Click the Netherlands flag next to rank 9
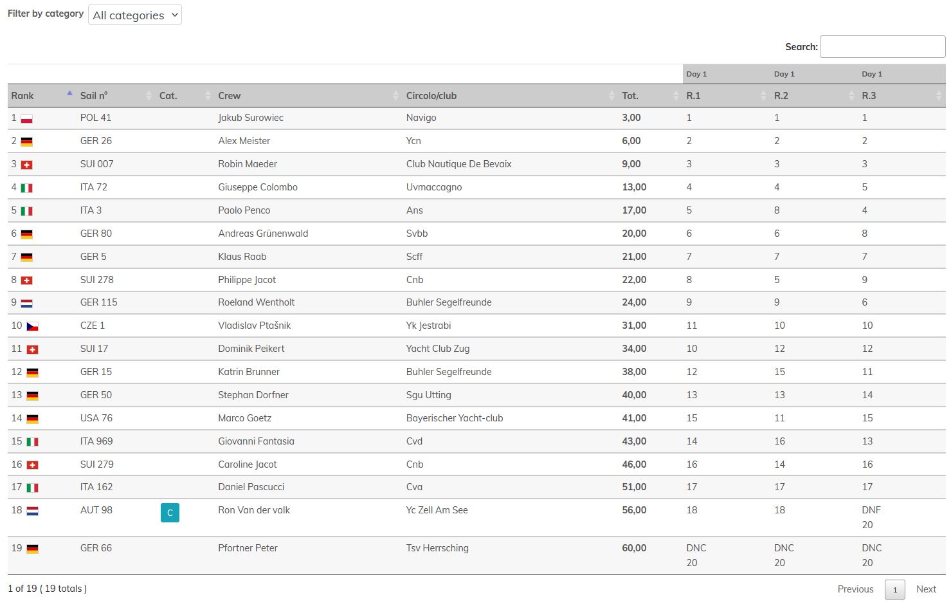 (x=26, y=304)
